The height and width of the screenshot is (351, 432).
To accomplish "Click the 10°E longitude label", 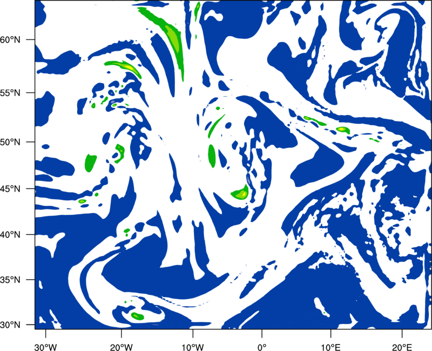I will point(330,347).
